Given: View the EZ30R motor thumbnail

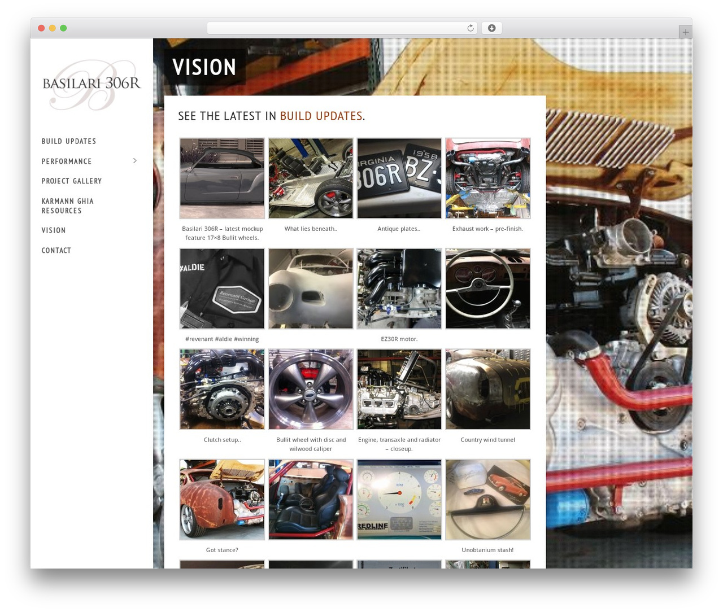Looking at the screenshot, I should coord(399,288).
